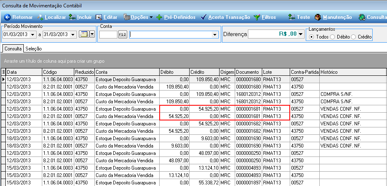Click the Retornar back arrow icon
The image size is (387, 186).
7,17
